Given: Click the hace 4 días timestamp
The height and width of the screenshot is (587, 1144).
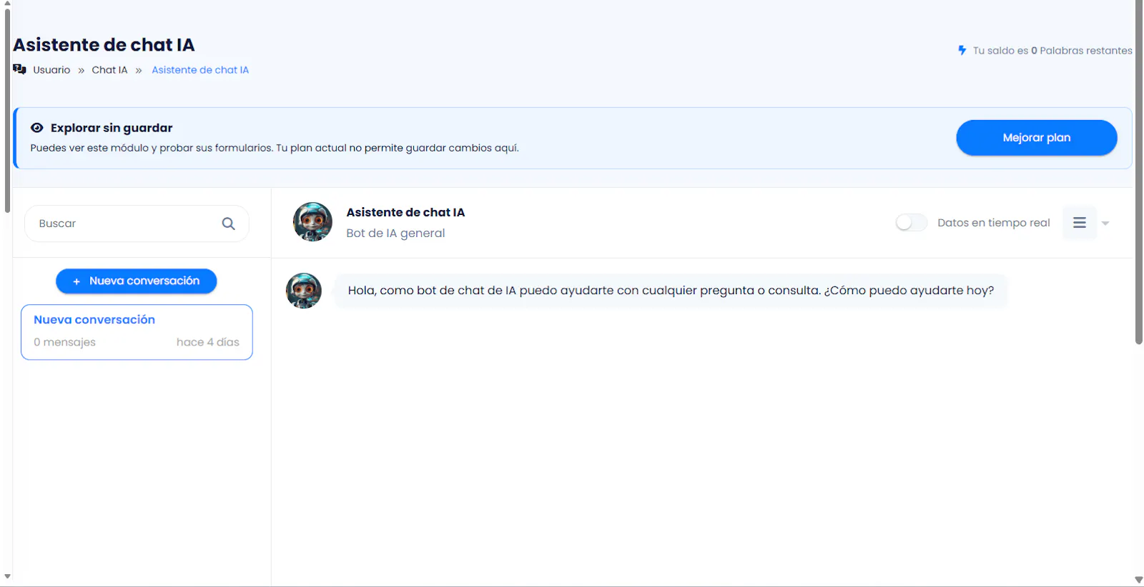Looking at the screenshot, I should [208, 342].
